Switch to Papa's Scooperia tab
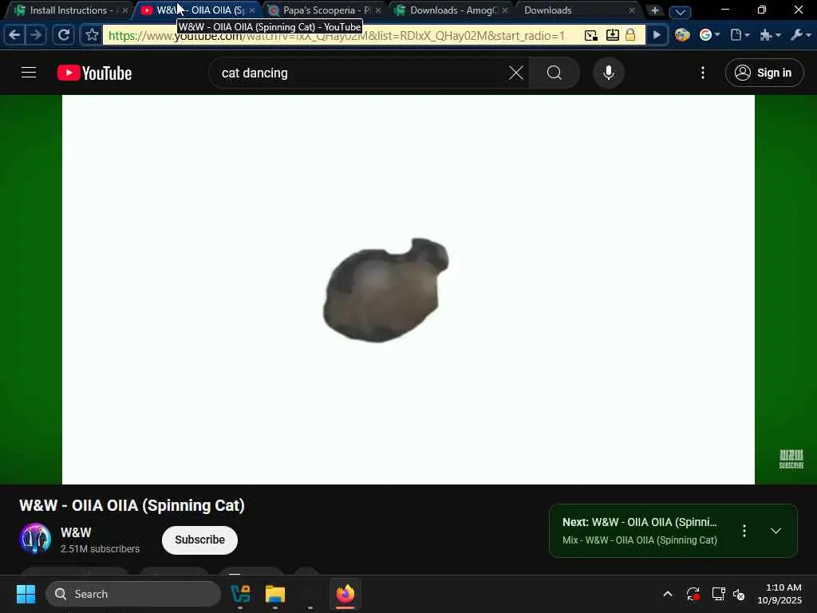Viewport: 817px width, 613px height. (x=326, y=10)
